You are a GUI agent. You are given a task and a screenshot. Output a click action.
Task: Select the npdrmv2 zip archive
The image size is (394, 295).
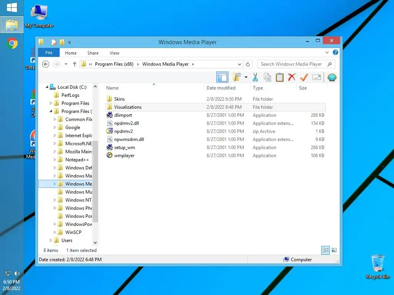[215, 131]
